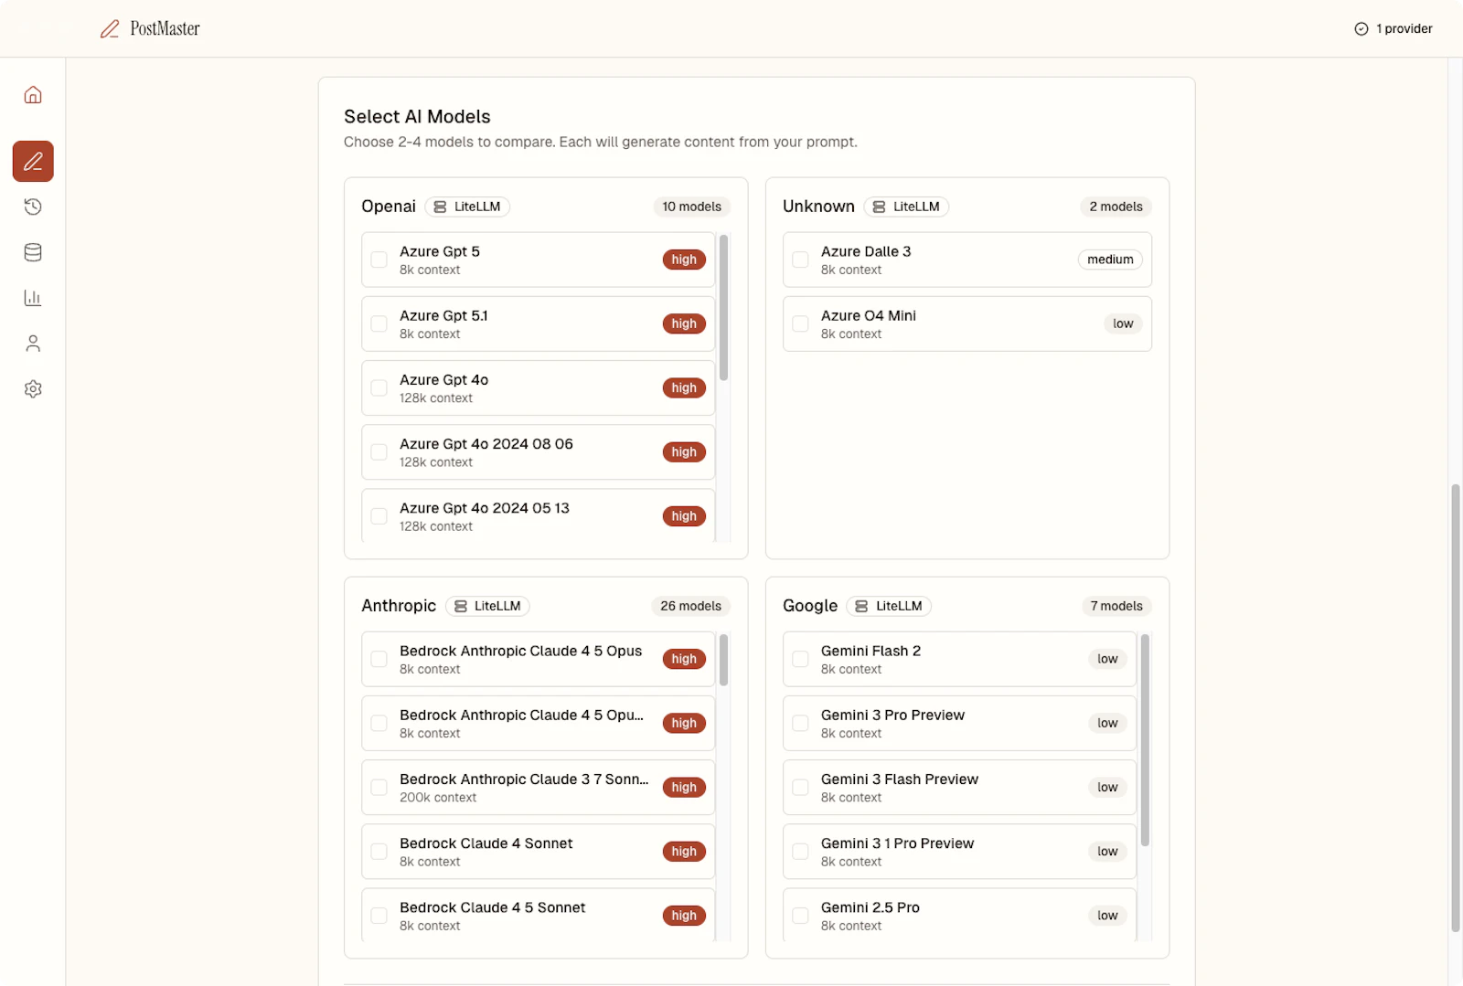Open the Home page from sidebar
The image size is (1463, 986).
(x=33, y=95)
